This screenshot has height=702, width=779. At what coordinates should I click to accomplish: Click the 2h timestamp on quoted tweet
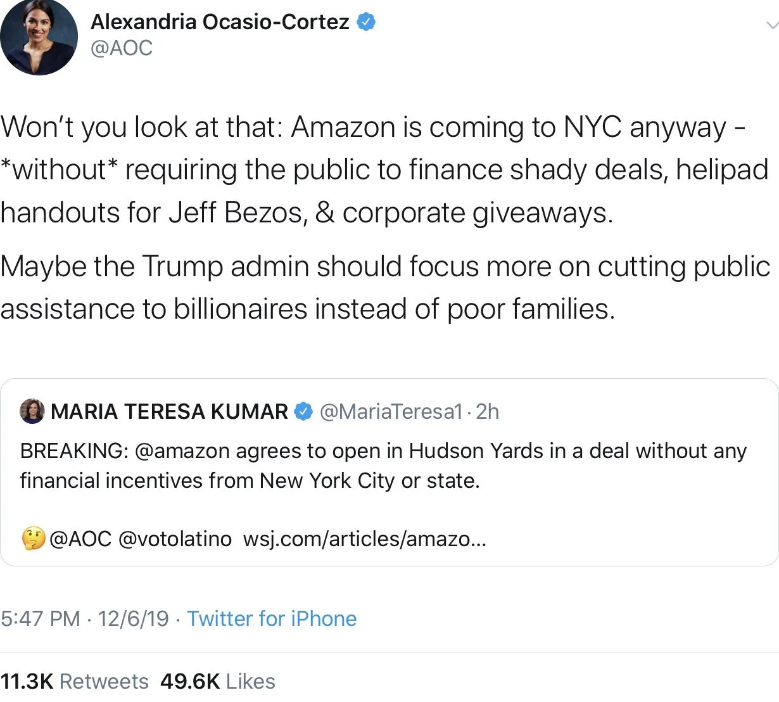pyautogui.click(x=488, y=412)
